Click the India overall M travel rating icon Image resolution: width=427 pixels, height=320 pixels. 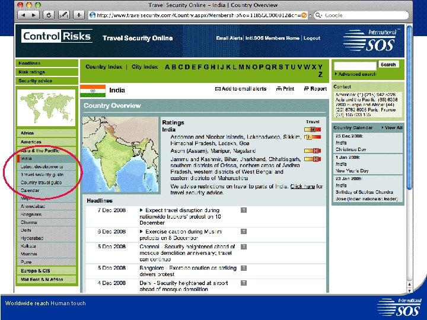(313, 130)
